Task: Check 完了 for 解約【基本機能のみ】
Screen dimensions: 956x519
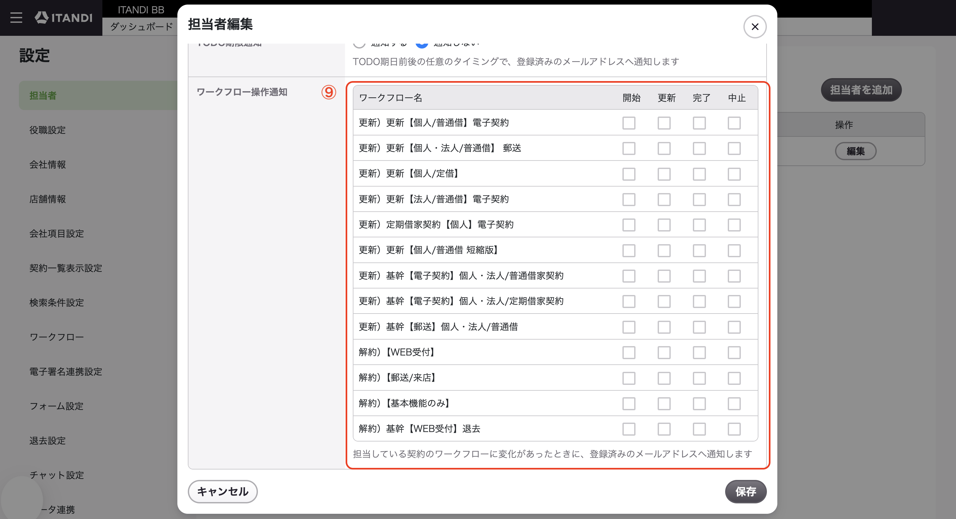Action: 699,403
